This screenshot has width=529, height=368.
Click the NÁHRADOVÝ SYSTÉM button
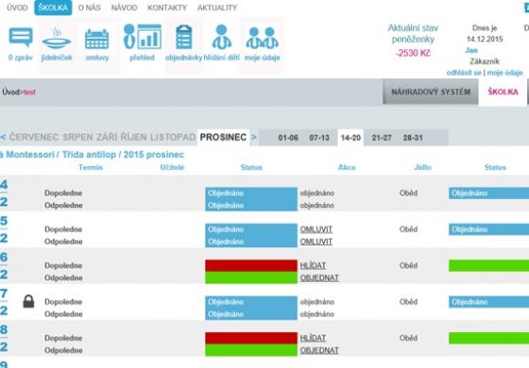(x=431, y=92)
